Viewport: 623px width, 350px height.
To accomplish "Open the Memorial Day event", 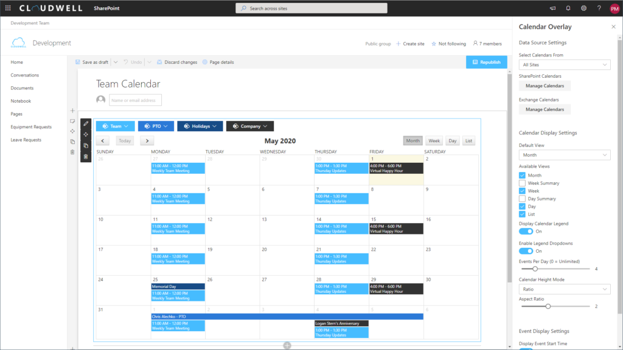I will click(x=178, y=287).
